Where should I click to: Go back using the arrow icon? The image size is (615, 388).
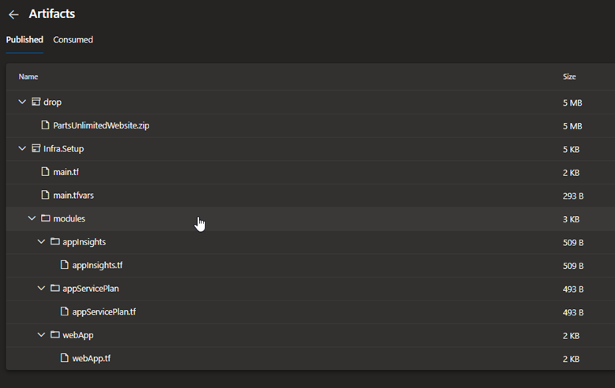pyautogui.click(x=13, y=15)
